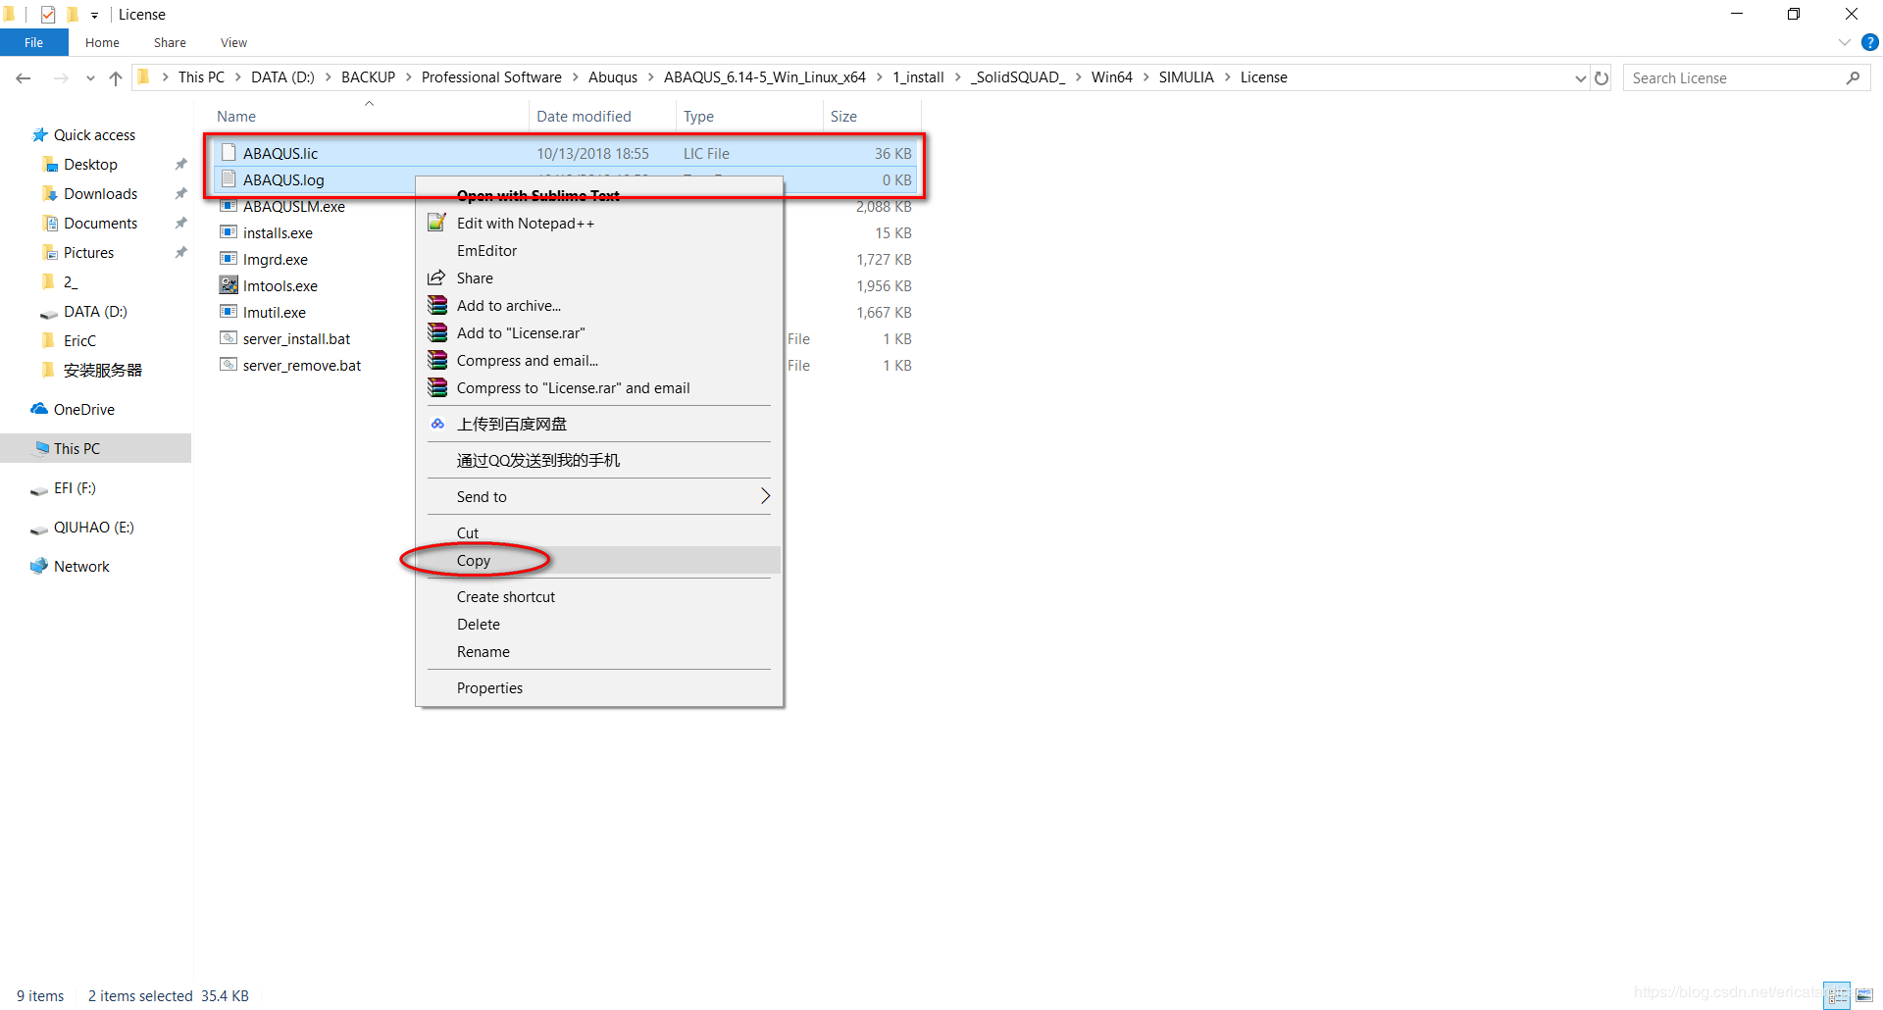Choose Compress and email...

pos(599,361)
